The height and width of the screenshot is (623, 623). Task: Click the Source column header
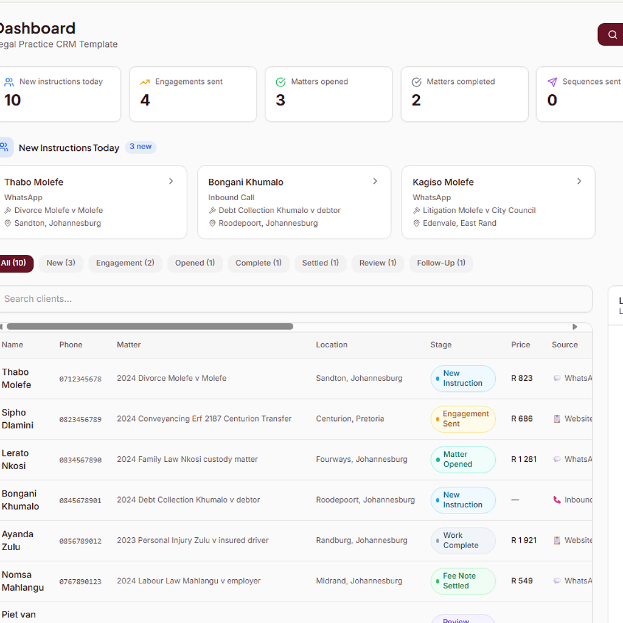(565, 345)
